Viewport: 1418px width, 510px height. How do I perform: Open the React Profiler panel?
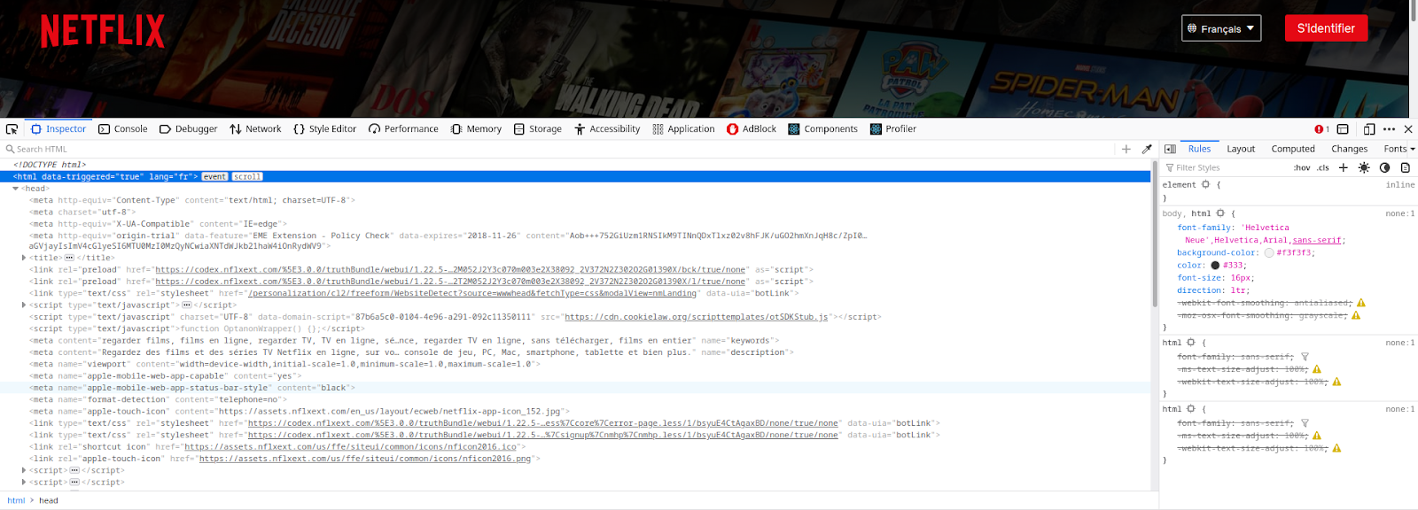point(893,129)
